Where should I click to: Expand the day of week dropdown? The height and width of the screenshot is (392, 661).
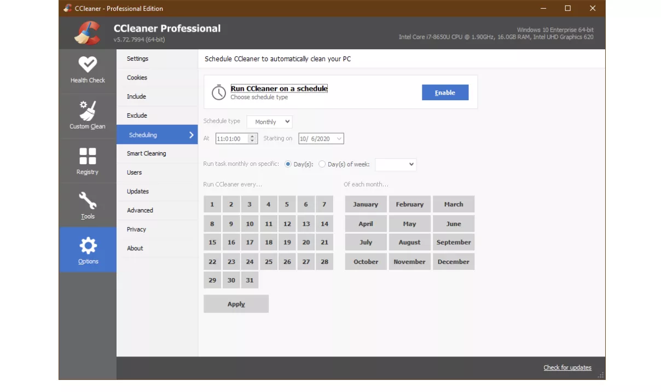coord(396,164)
